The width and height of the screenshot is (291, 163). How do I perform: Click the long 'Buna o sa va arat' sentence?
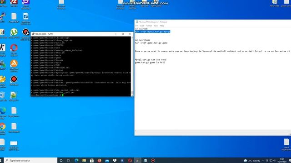coord(213,51)
